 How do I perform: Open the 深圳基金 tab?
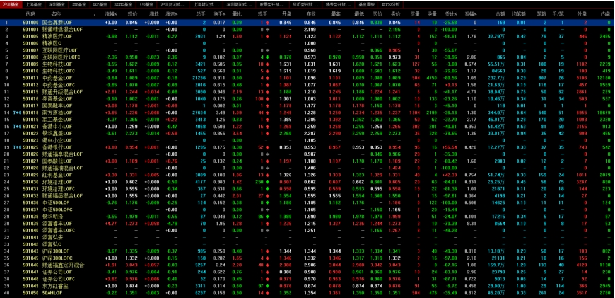point(57,4)
